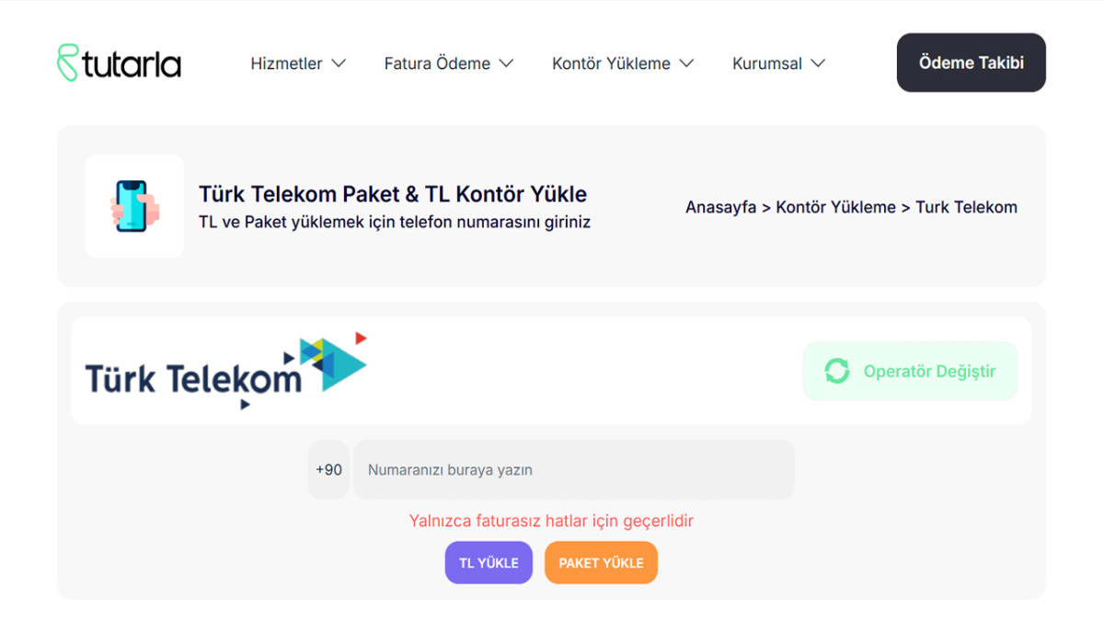Expand the Hizmetler dropdown menu
1104x621 pixels.
[x=286, y=63]
